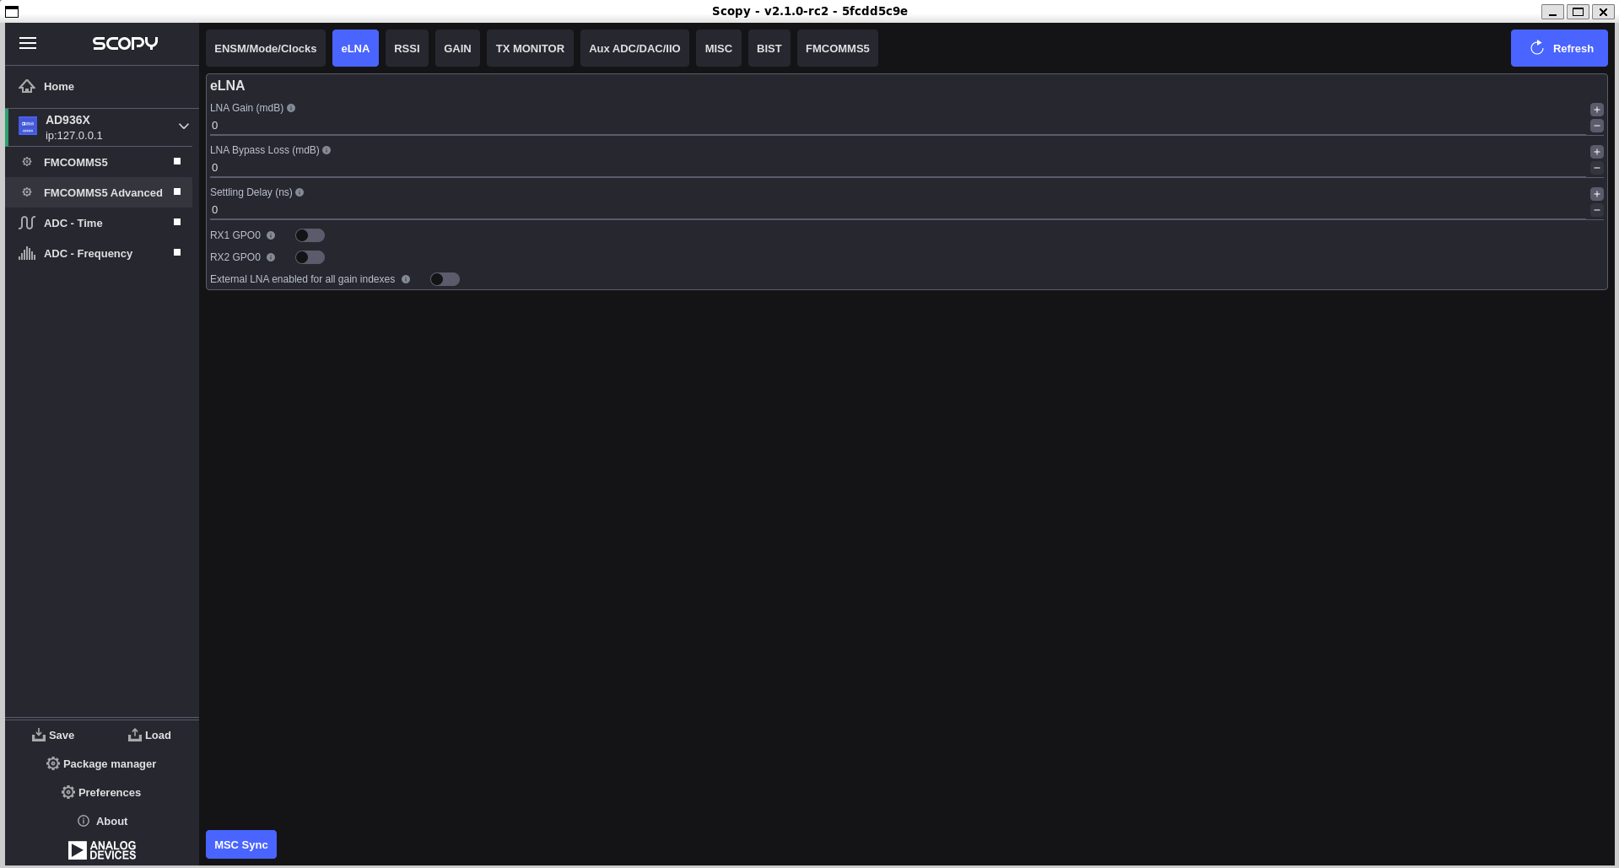Open the Aux ADC/DAC/IIO tab
Image resolution: width=1619 pixels, height=868 pixels.
tap(634, 48)
